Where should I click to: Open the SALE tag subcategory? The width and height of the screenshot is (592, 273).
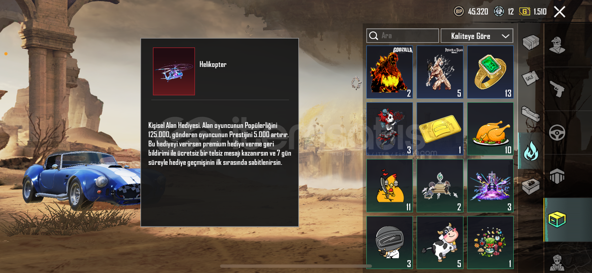[x=530, y=78]
